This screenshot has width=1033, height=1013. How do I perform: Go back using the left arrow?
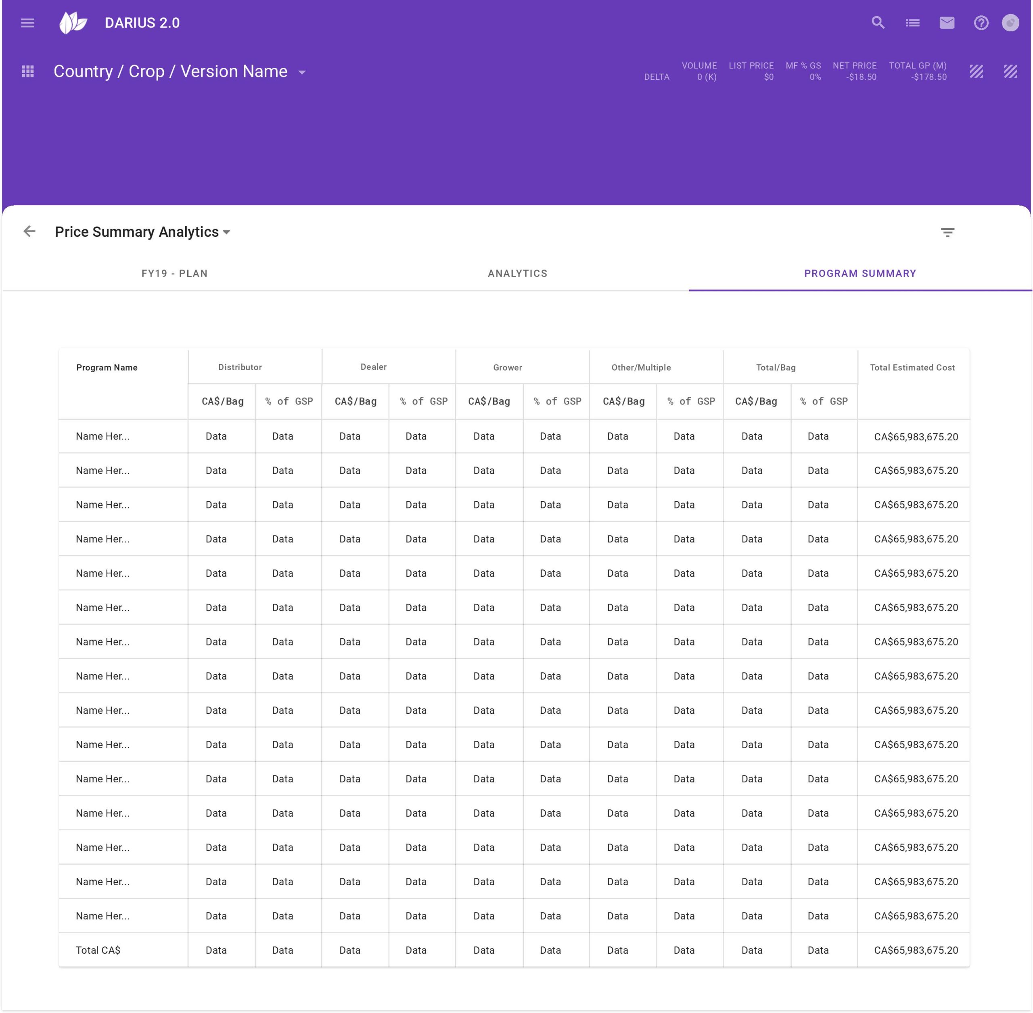coord(29,231)
